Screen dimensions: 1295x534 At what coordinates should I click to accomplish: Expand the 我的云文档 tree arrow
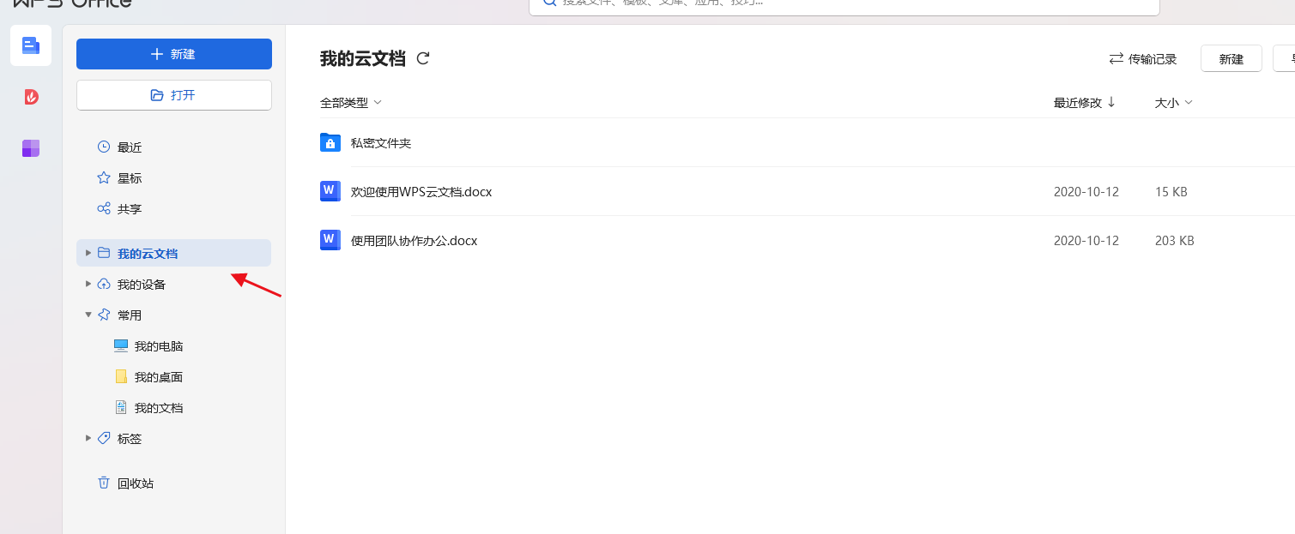point(88,253)
